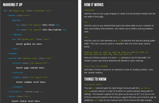This screenshot has height=103, width=159.
Task: Click the MARKING IT UP heading
Action: pos(13,5)
